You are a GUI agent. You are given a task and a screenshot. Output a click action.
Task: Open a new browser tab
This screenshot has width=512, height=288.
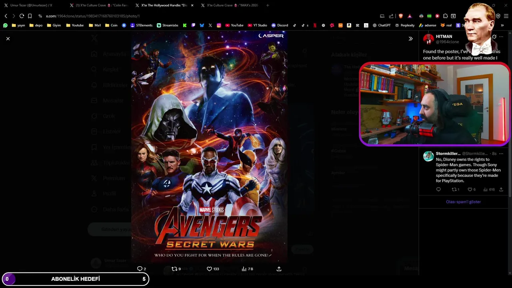[268, 5]
